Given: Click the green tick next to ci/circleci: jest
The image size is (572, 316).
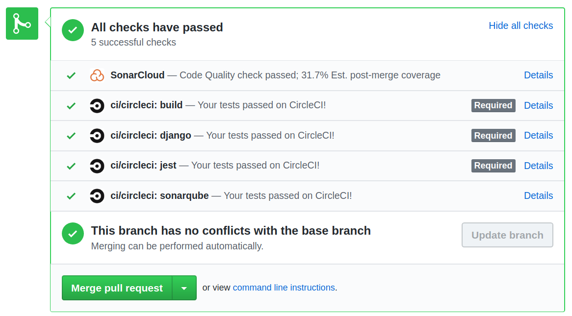Looking at the screenshot, I should pos(71,166).
